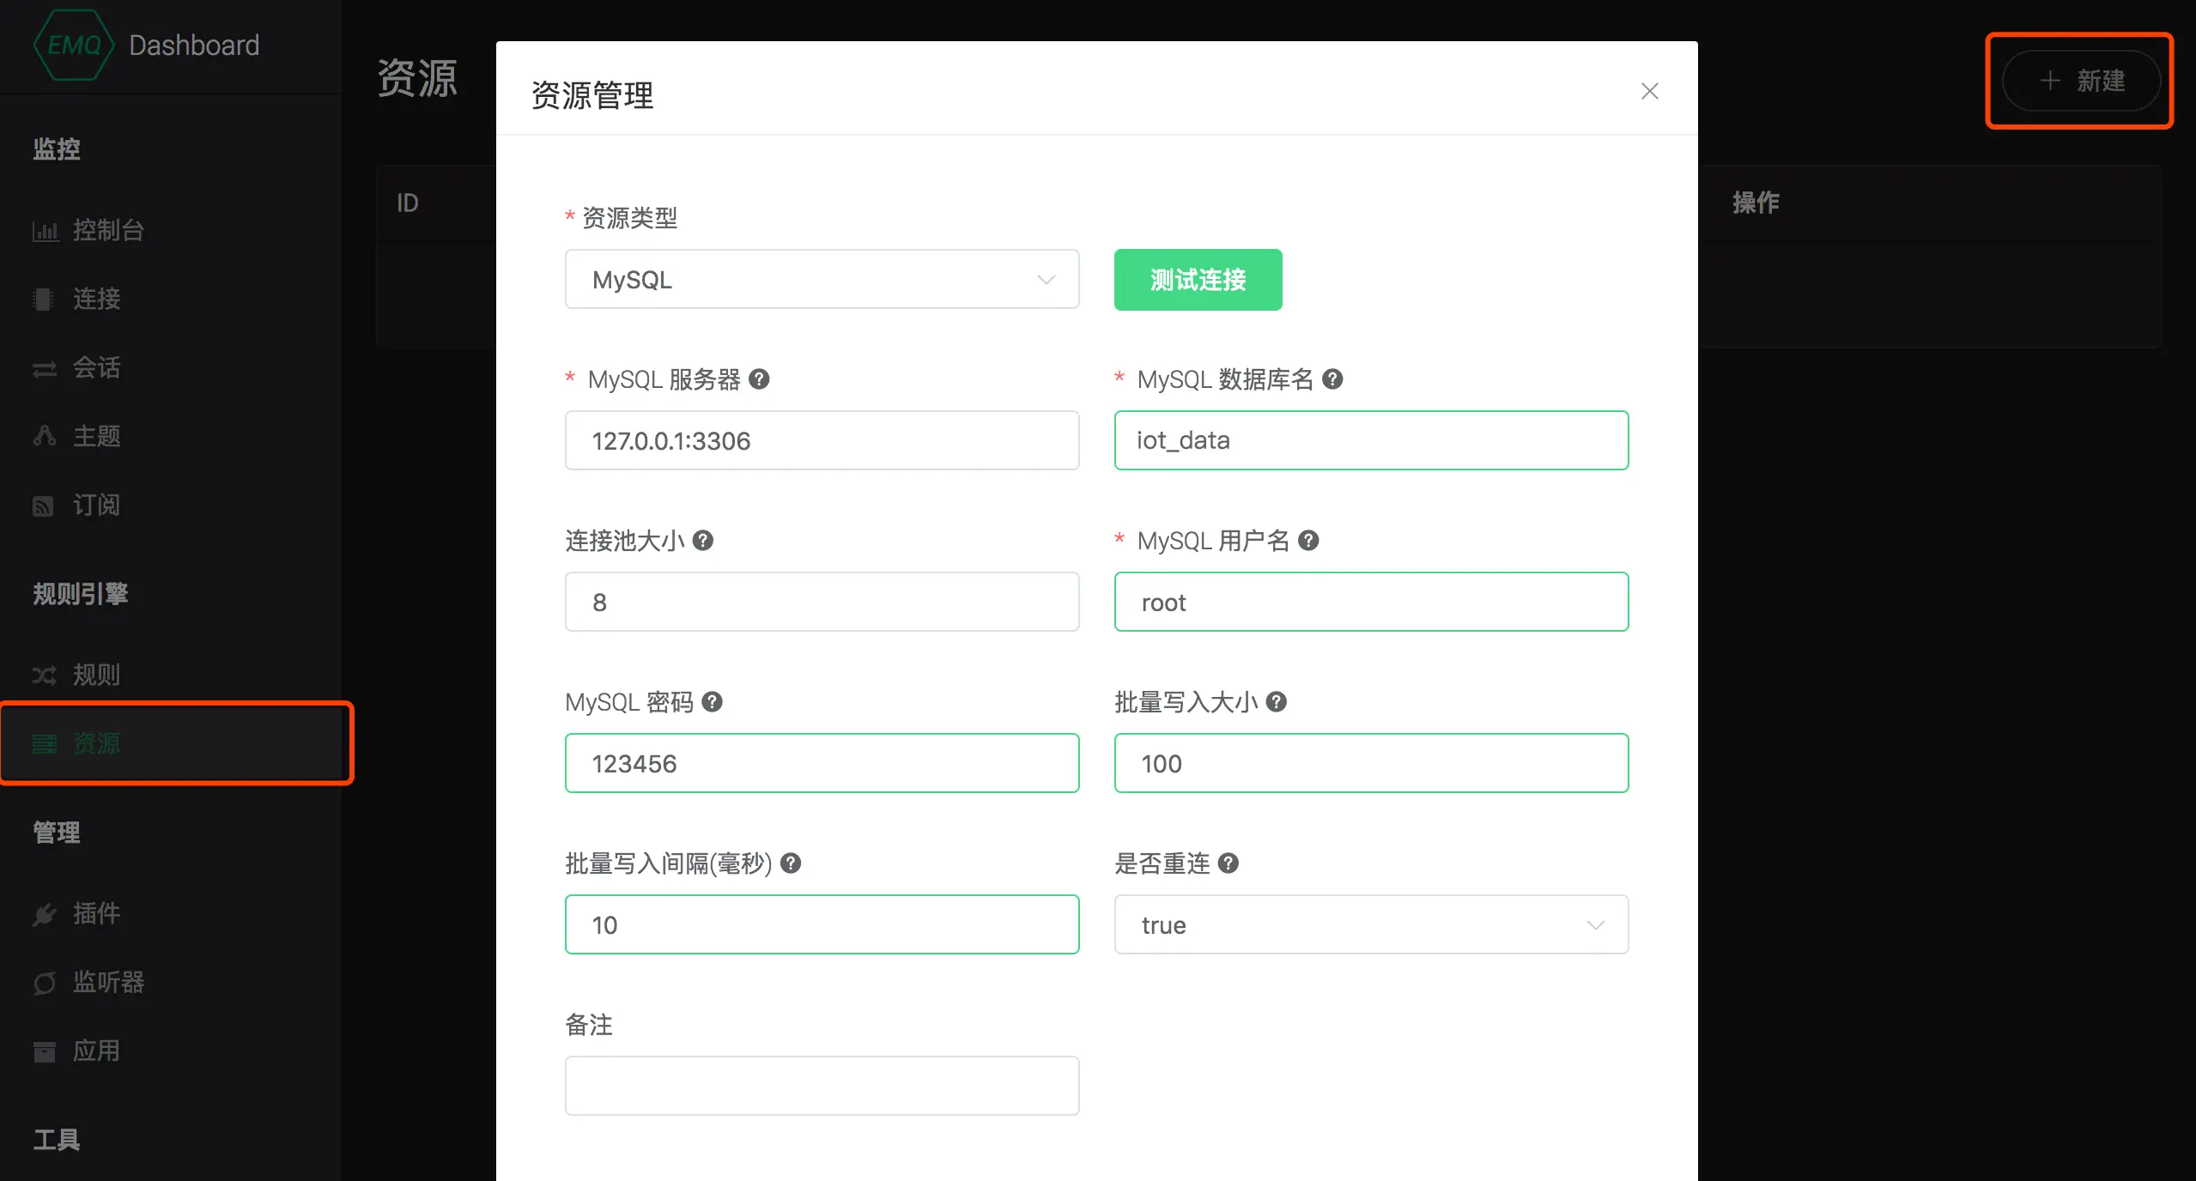
Task: Click help icon beside 是否重连
Action: point(1228,863)
